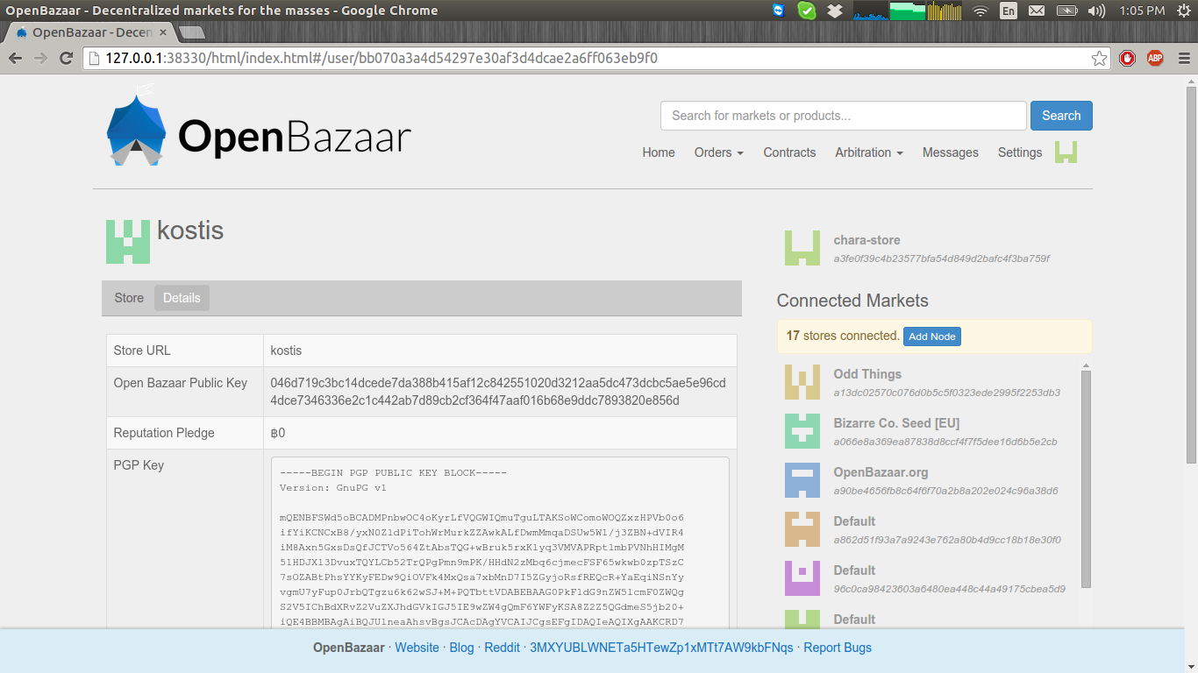Click avatar of Default store a862d51f
Viewport: 1198px width, 673px height.
click(x=802, y=529)
